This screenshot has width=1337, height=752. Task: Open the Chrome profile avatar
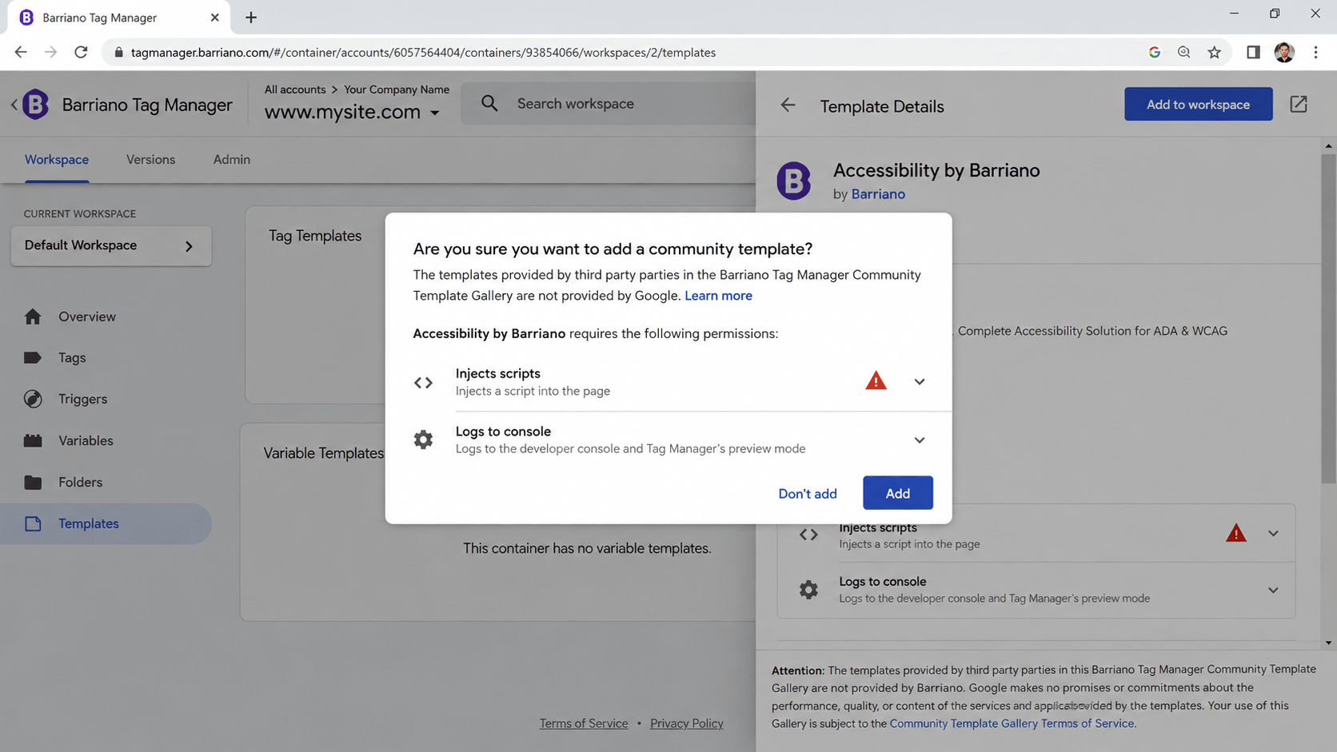[x=1284, y=52]
